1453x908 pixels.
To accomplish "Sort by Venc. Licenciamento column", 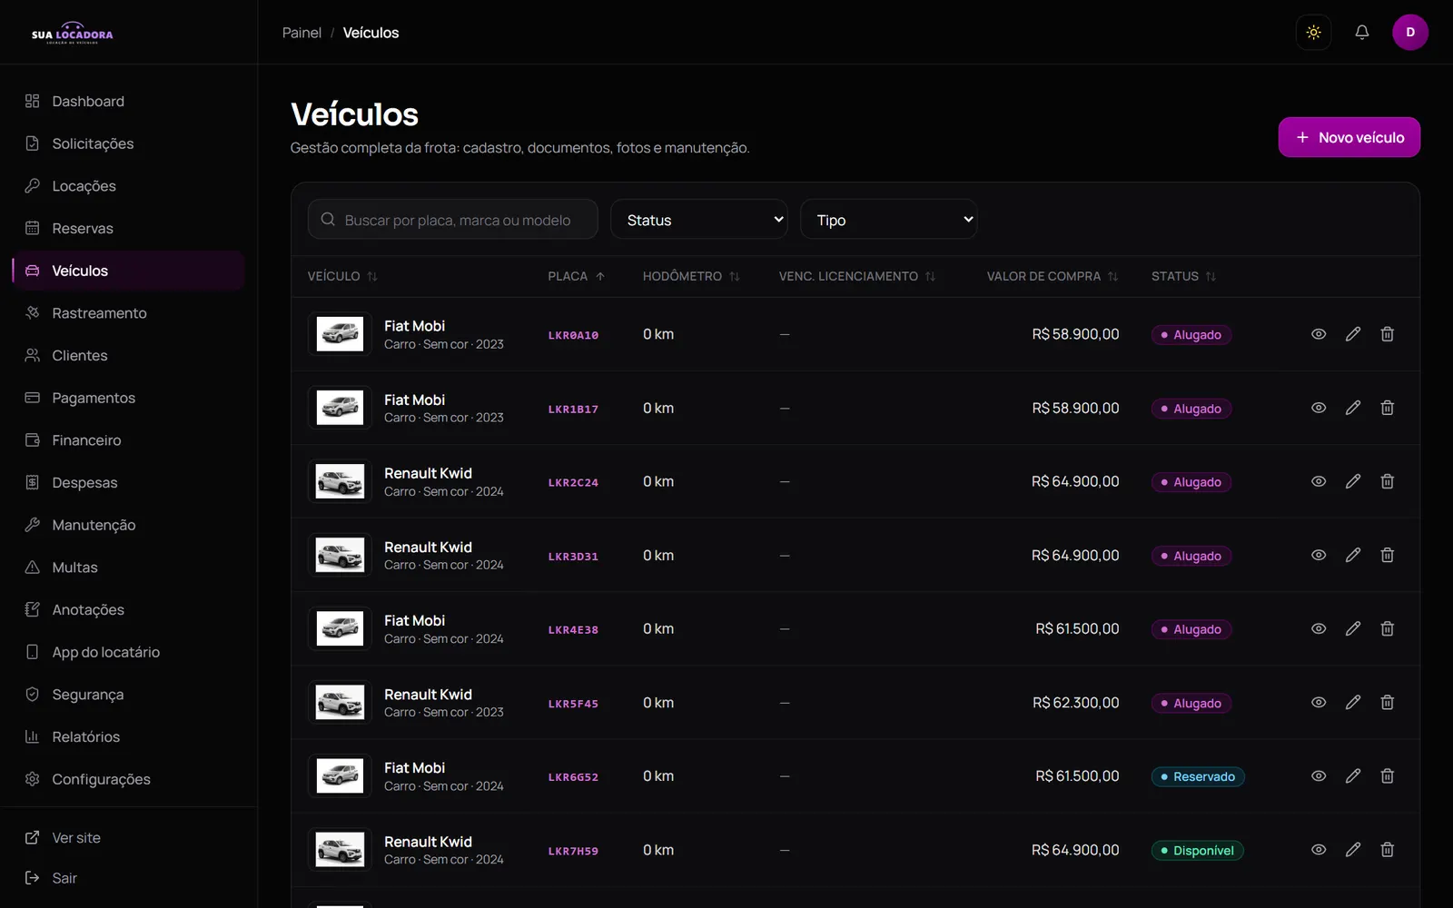I will (x=857, y=276).
